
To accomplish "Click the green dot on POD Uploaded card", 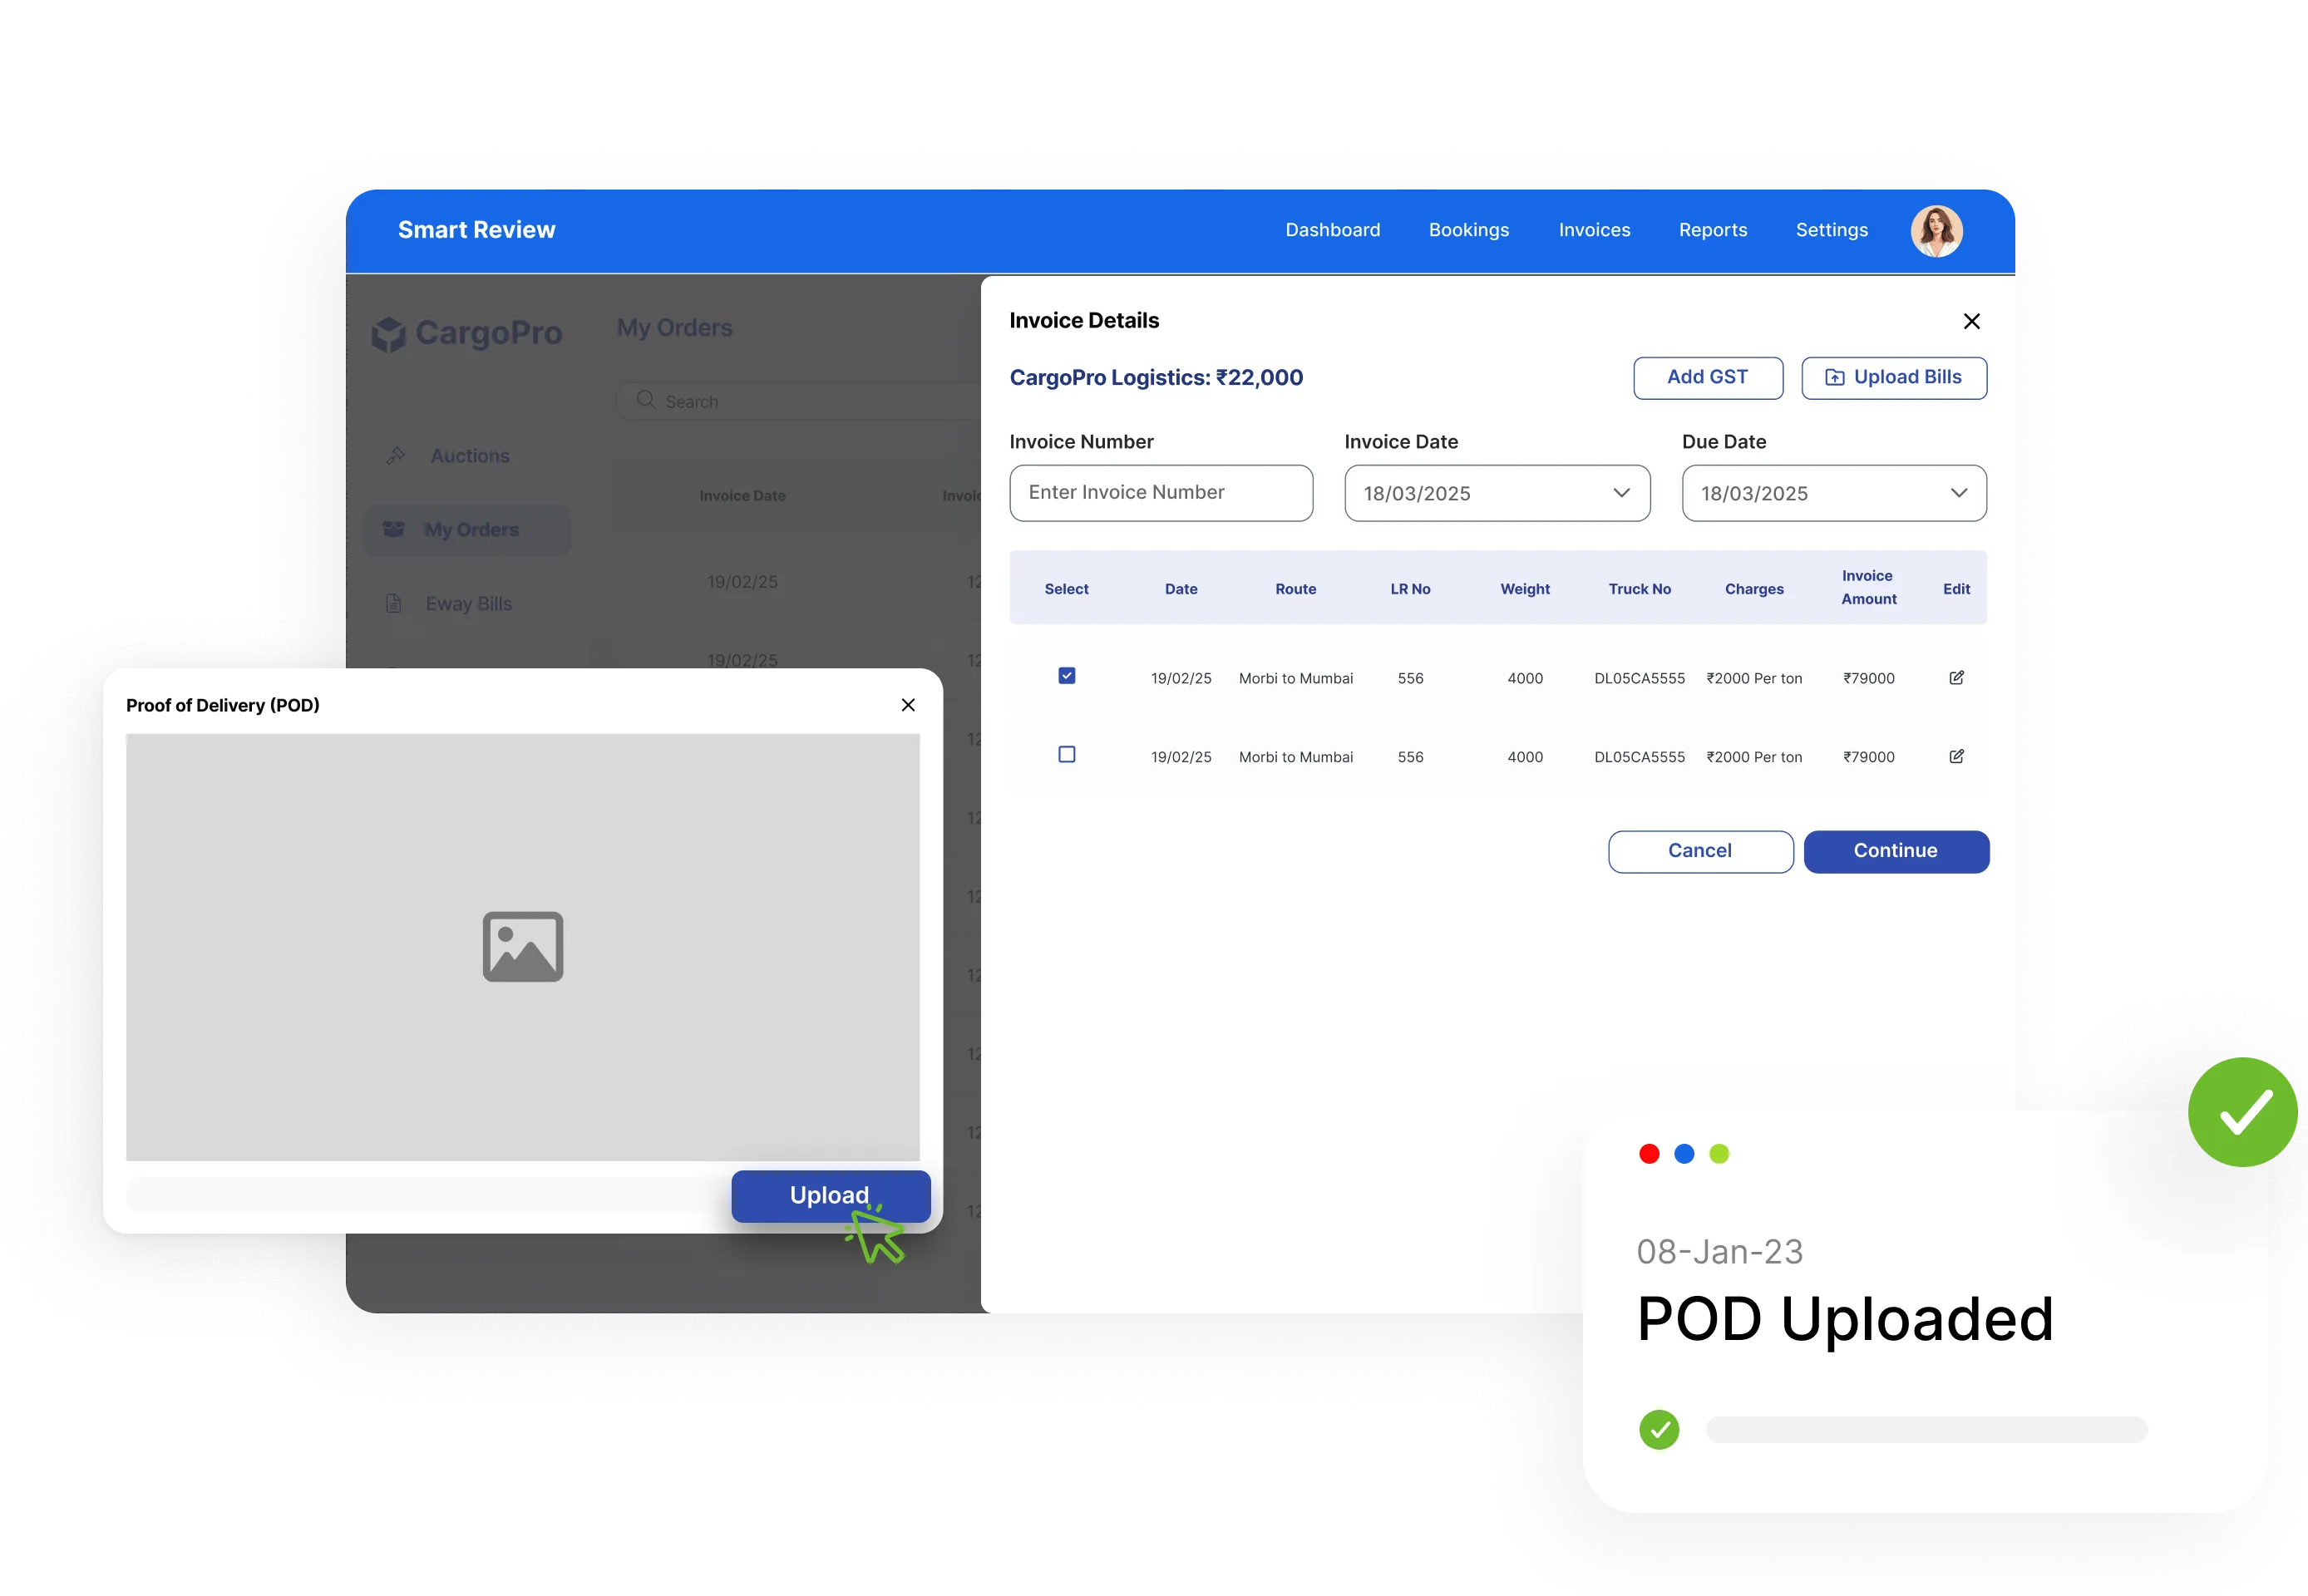I will (x=1719, y=1154).
